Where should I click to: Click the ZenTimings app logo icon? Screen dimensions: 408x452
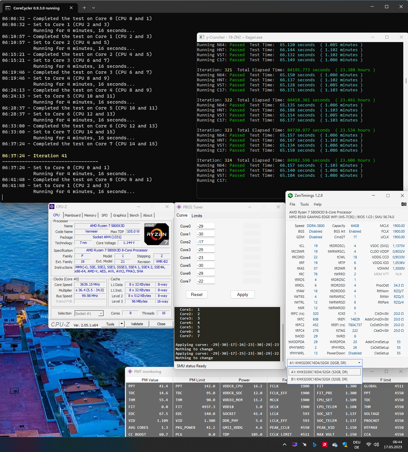point(290,196)
